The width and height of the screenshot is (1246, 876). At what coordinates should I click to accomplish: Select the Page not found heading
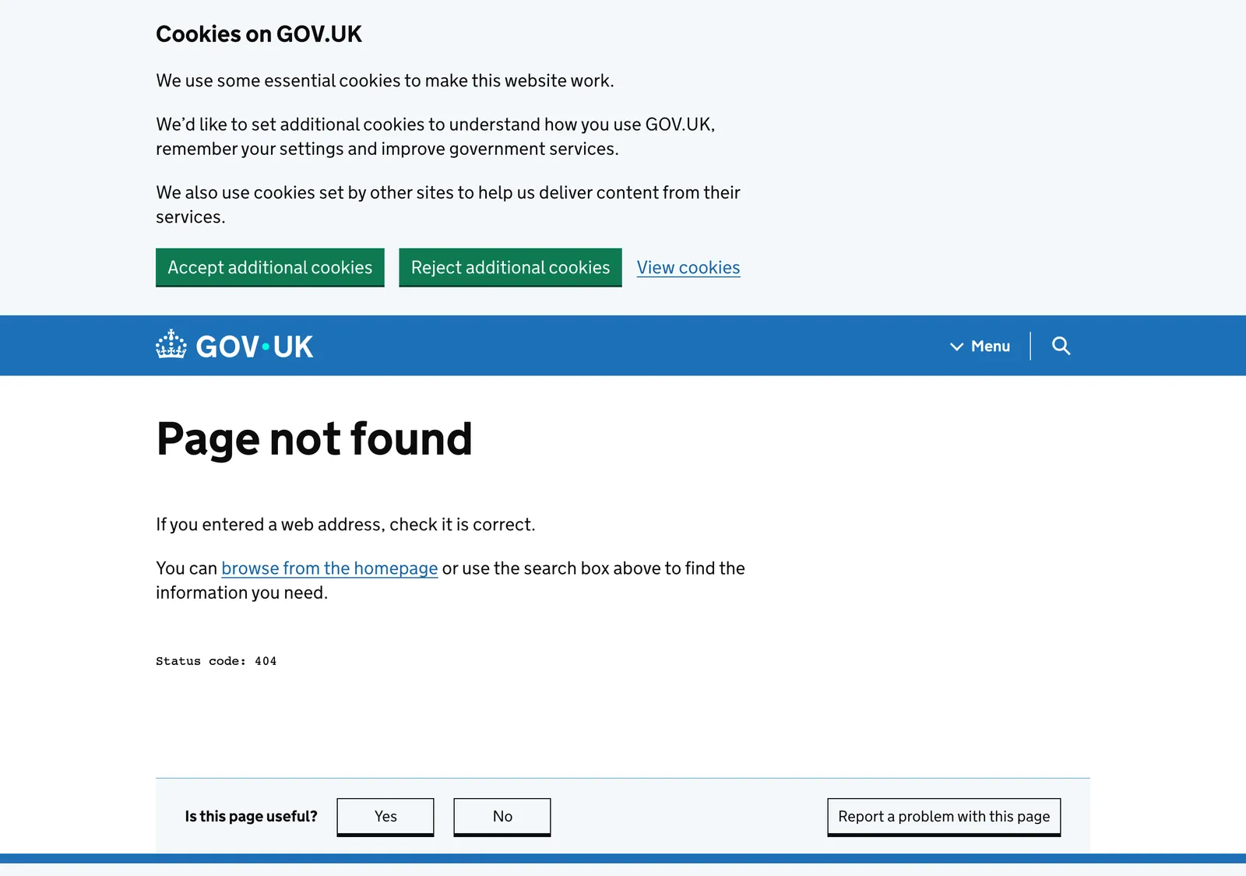(x=315, y=438)
